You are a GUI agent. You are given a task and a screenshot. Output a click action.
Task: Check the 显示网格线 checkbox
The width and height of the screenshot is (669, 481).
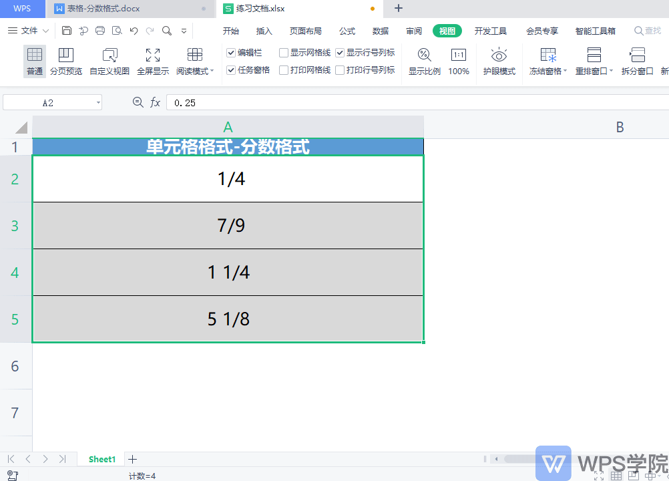pyautogui.click(x=283, y=53)
